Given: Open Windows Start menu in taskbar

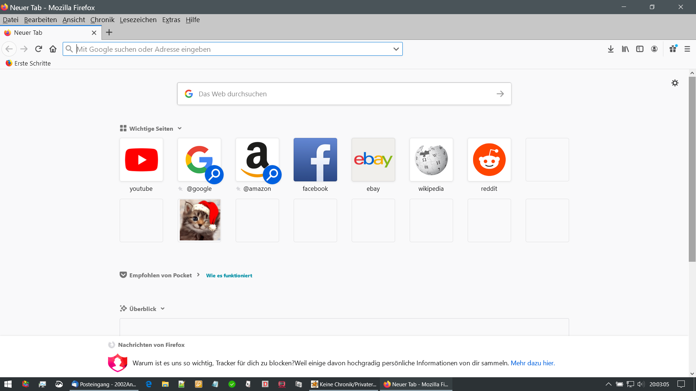Looking at the screenshot, I should (8, 384).
